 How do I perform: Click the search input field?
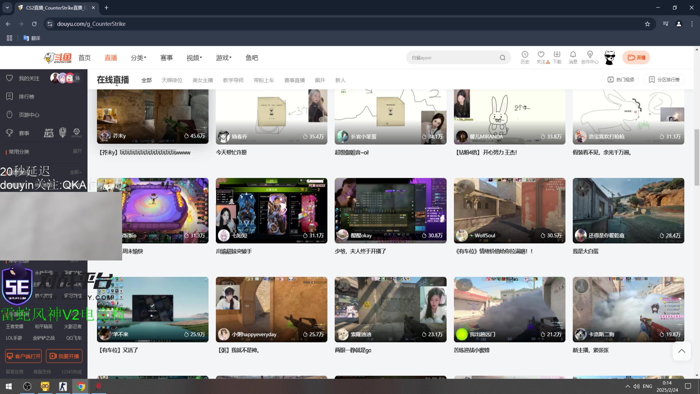pyautogui.click(x=452, y=58)
